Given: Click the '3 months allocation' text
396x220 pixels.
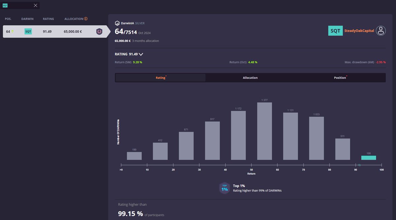Looking at the screenshot, I should [x=146, y=41].
